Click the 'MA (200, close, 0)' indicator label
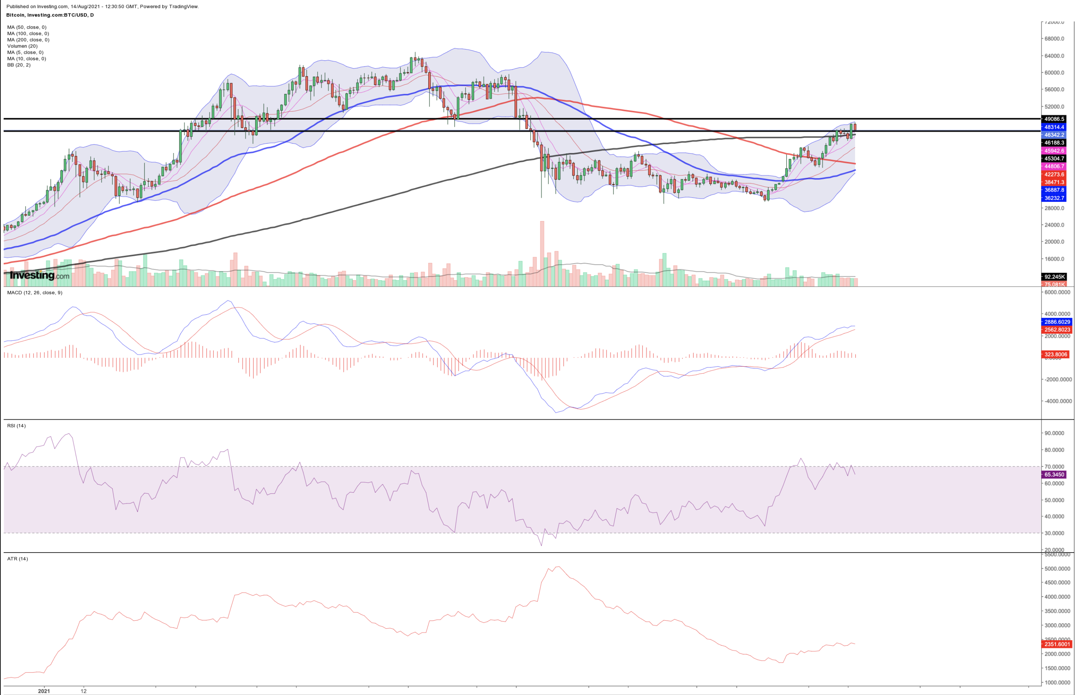This screenshot has height=695, width=1077. point(28,40)
